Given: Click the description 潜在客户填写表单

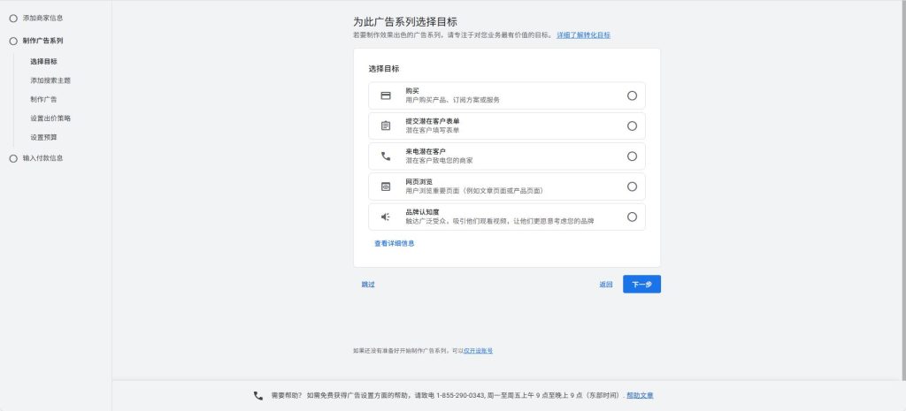Looking at the screenshot, I should 432,131.
